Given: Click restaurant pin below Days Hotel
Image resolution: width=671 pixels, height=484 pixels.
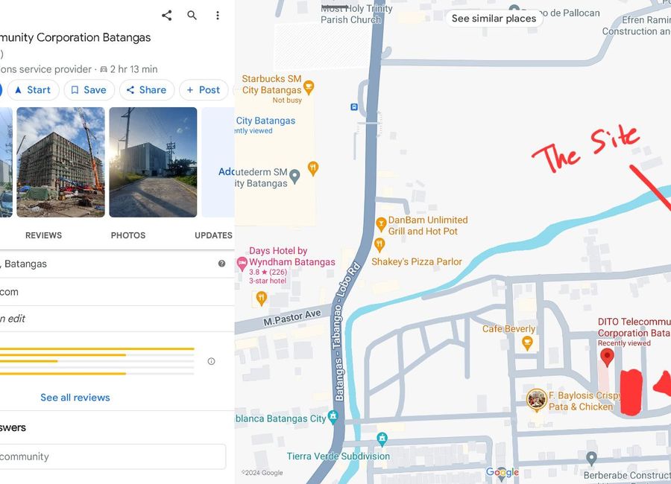Looking at the screenshot, I should (x=261, y=299).
